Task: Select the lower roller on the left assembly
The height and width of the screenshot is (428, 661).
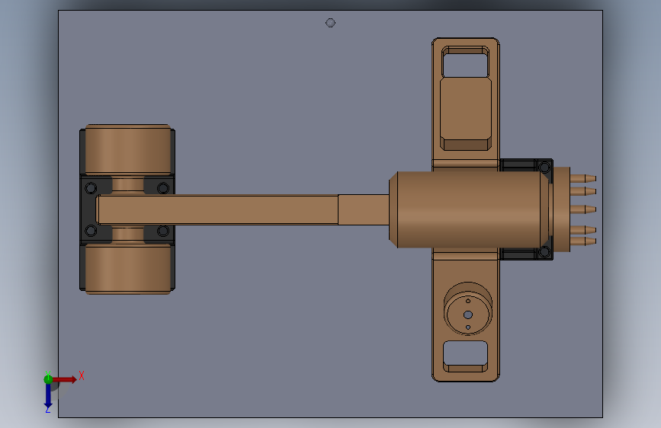Action: click(128, 269)
